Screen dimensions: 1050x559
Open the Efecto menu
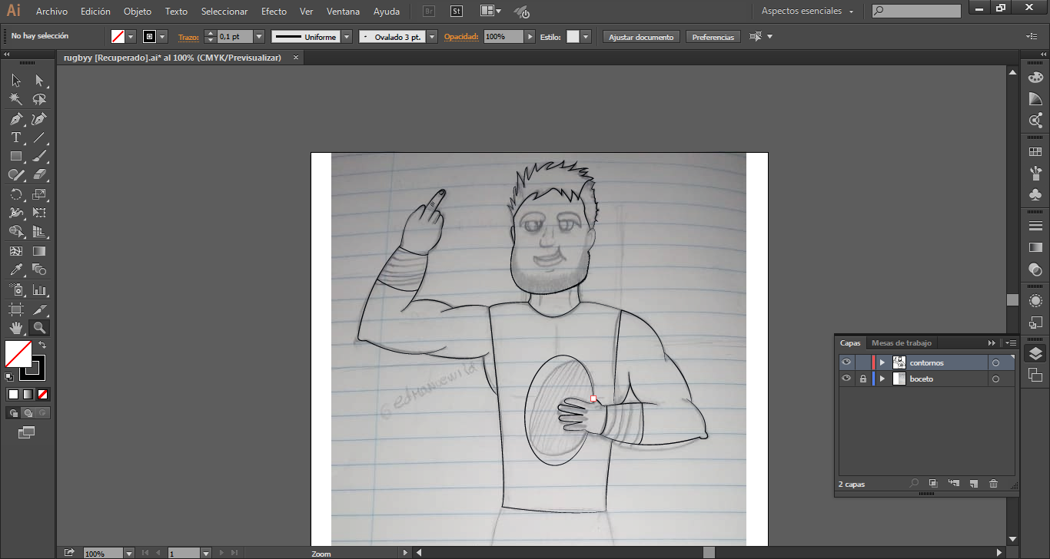(274, 12)
